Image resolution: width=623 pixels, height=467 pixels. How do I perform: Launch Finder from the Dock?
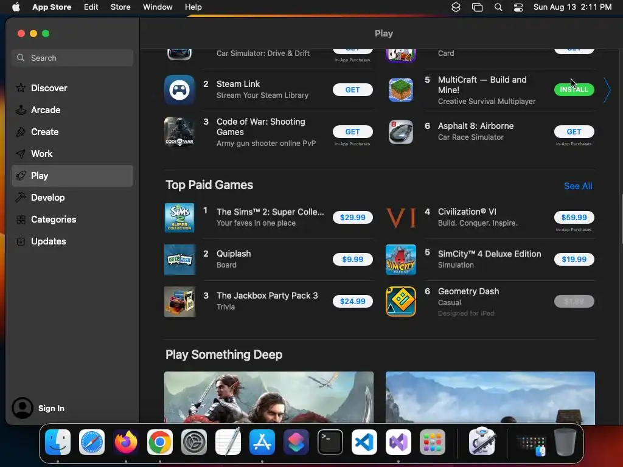pyautogui.click(x=58, y=442)
